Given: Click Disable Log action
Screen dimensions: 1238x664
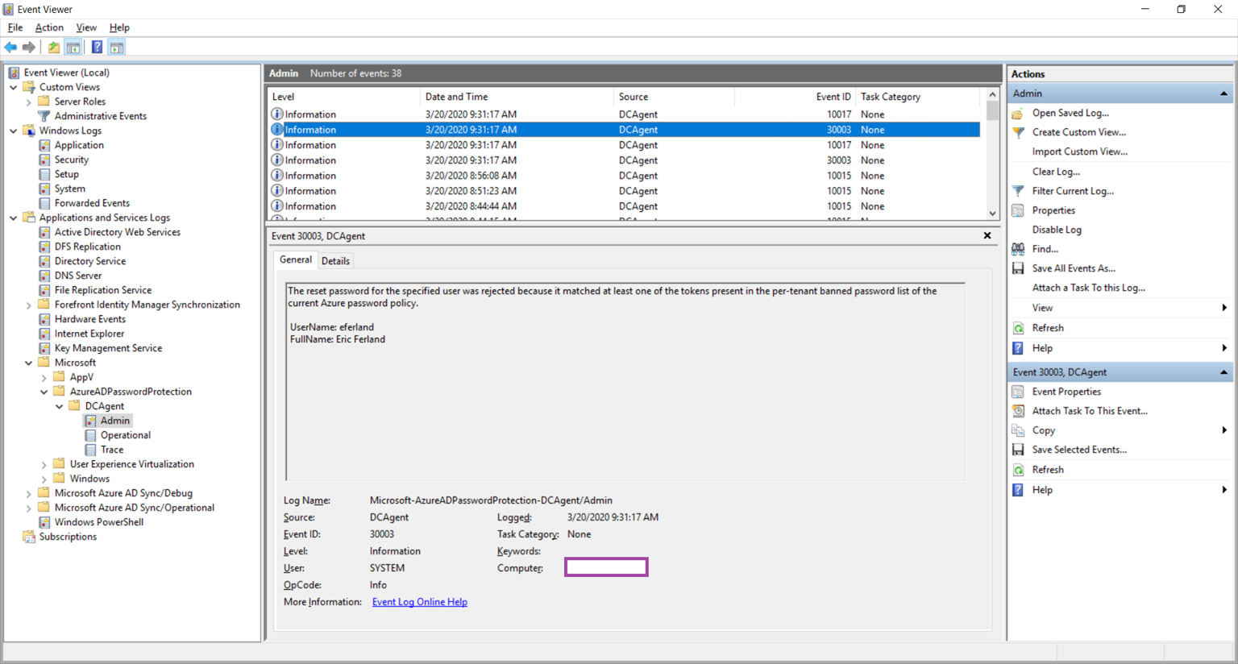Looking at the screenshot, I should [1057, 230].
